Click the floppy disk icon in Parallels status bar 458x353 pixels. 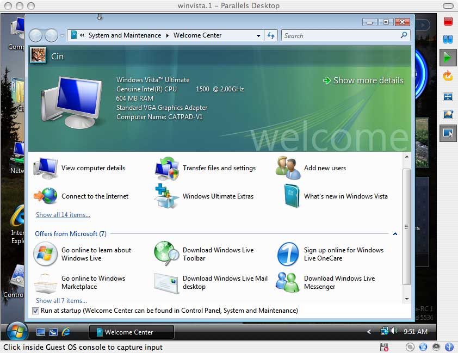385,347
